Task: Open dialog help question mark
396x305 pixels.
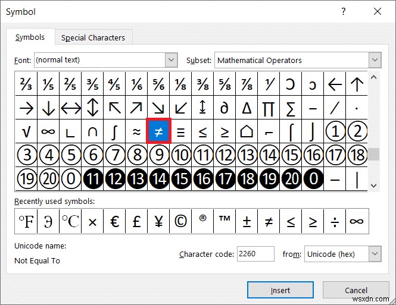Action: pyautogui.click(x=343, y=11)
